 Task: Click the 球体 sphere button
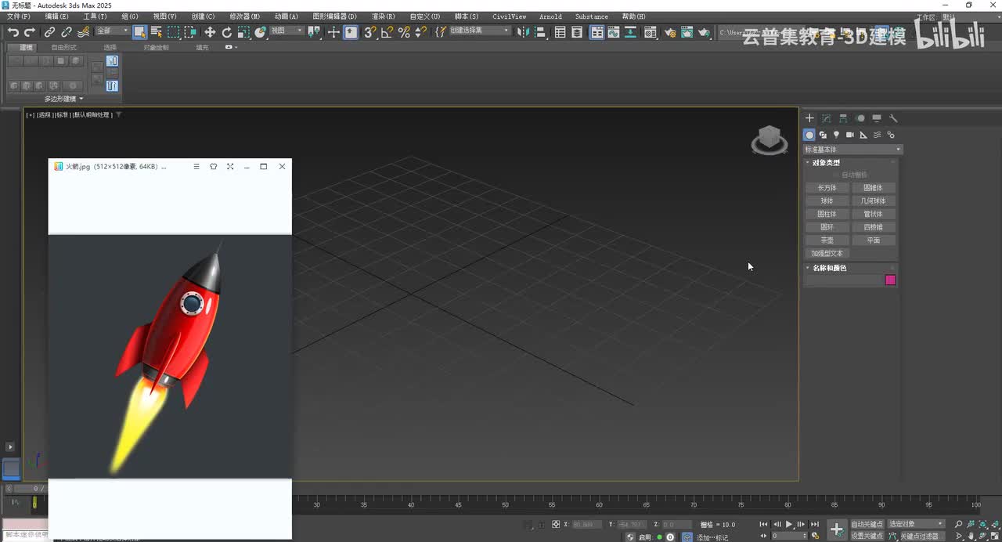coord(827,201)
